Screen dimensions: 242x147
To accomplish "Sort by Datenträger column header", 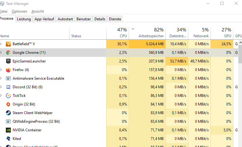I will (177, 33).
